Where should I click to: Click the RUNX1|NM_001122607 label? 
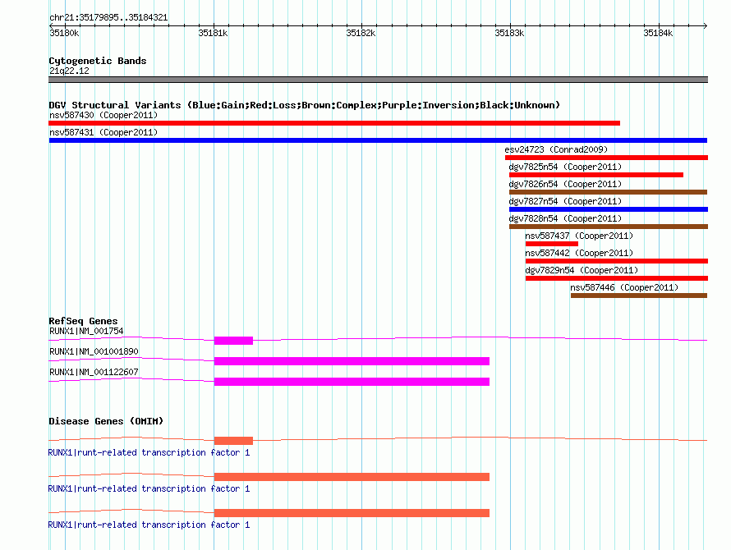point(94,372)
